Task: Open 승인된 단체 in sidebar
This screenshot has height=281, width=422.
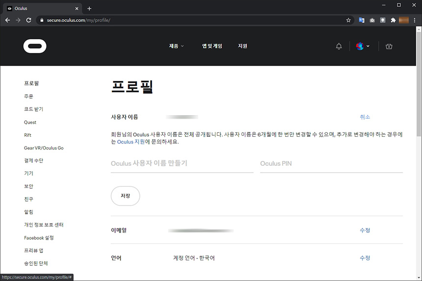Action: click(36, 263)
